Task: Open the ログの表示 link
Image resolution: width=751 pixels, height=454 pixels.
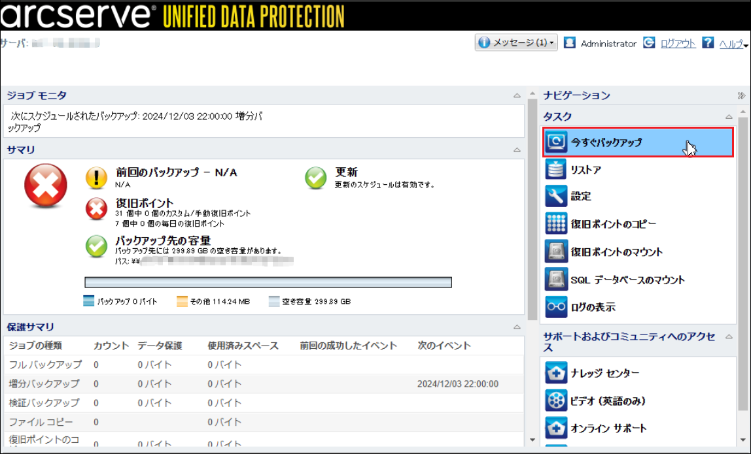Action: (x=593, y=307)
